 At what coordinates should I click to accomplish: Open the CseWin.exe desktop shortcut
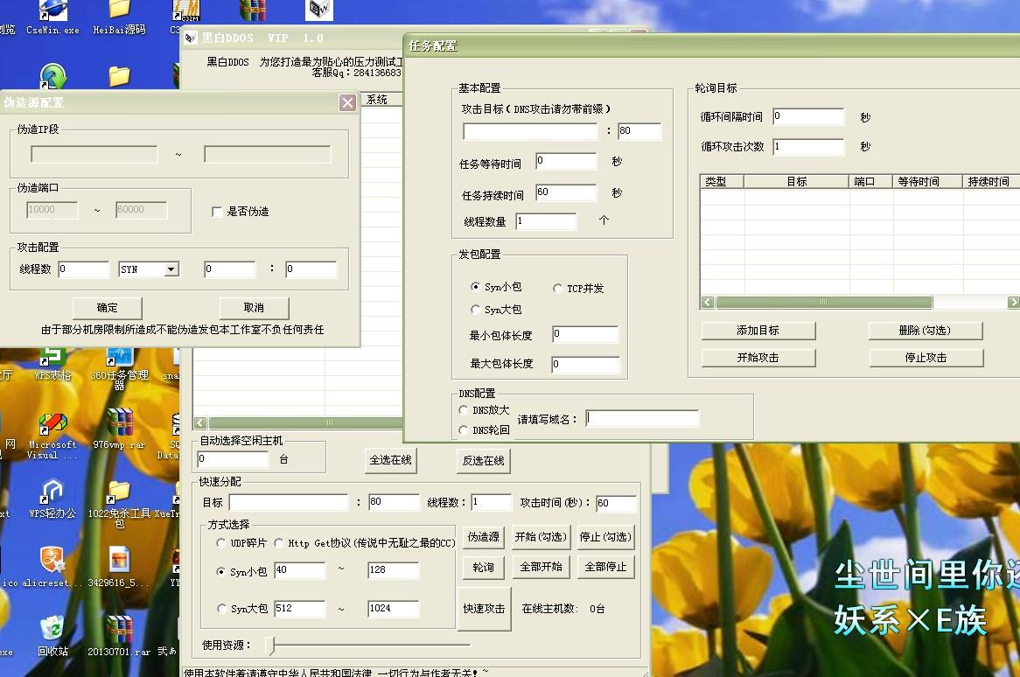coord(52,17)
